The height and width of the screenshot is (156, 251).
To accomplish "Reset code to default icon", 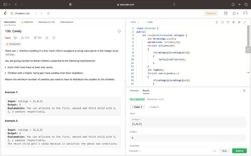I will tap(228, 22).
